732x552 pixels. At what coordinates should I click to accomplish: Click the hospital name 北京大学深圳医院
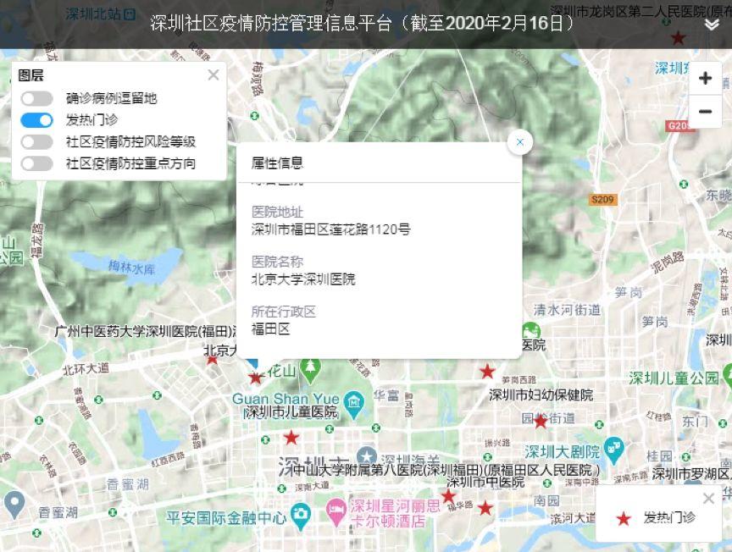(303, 279)
